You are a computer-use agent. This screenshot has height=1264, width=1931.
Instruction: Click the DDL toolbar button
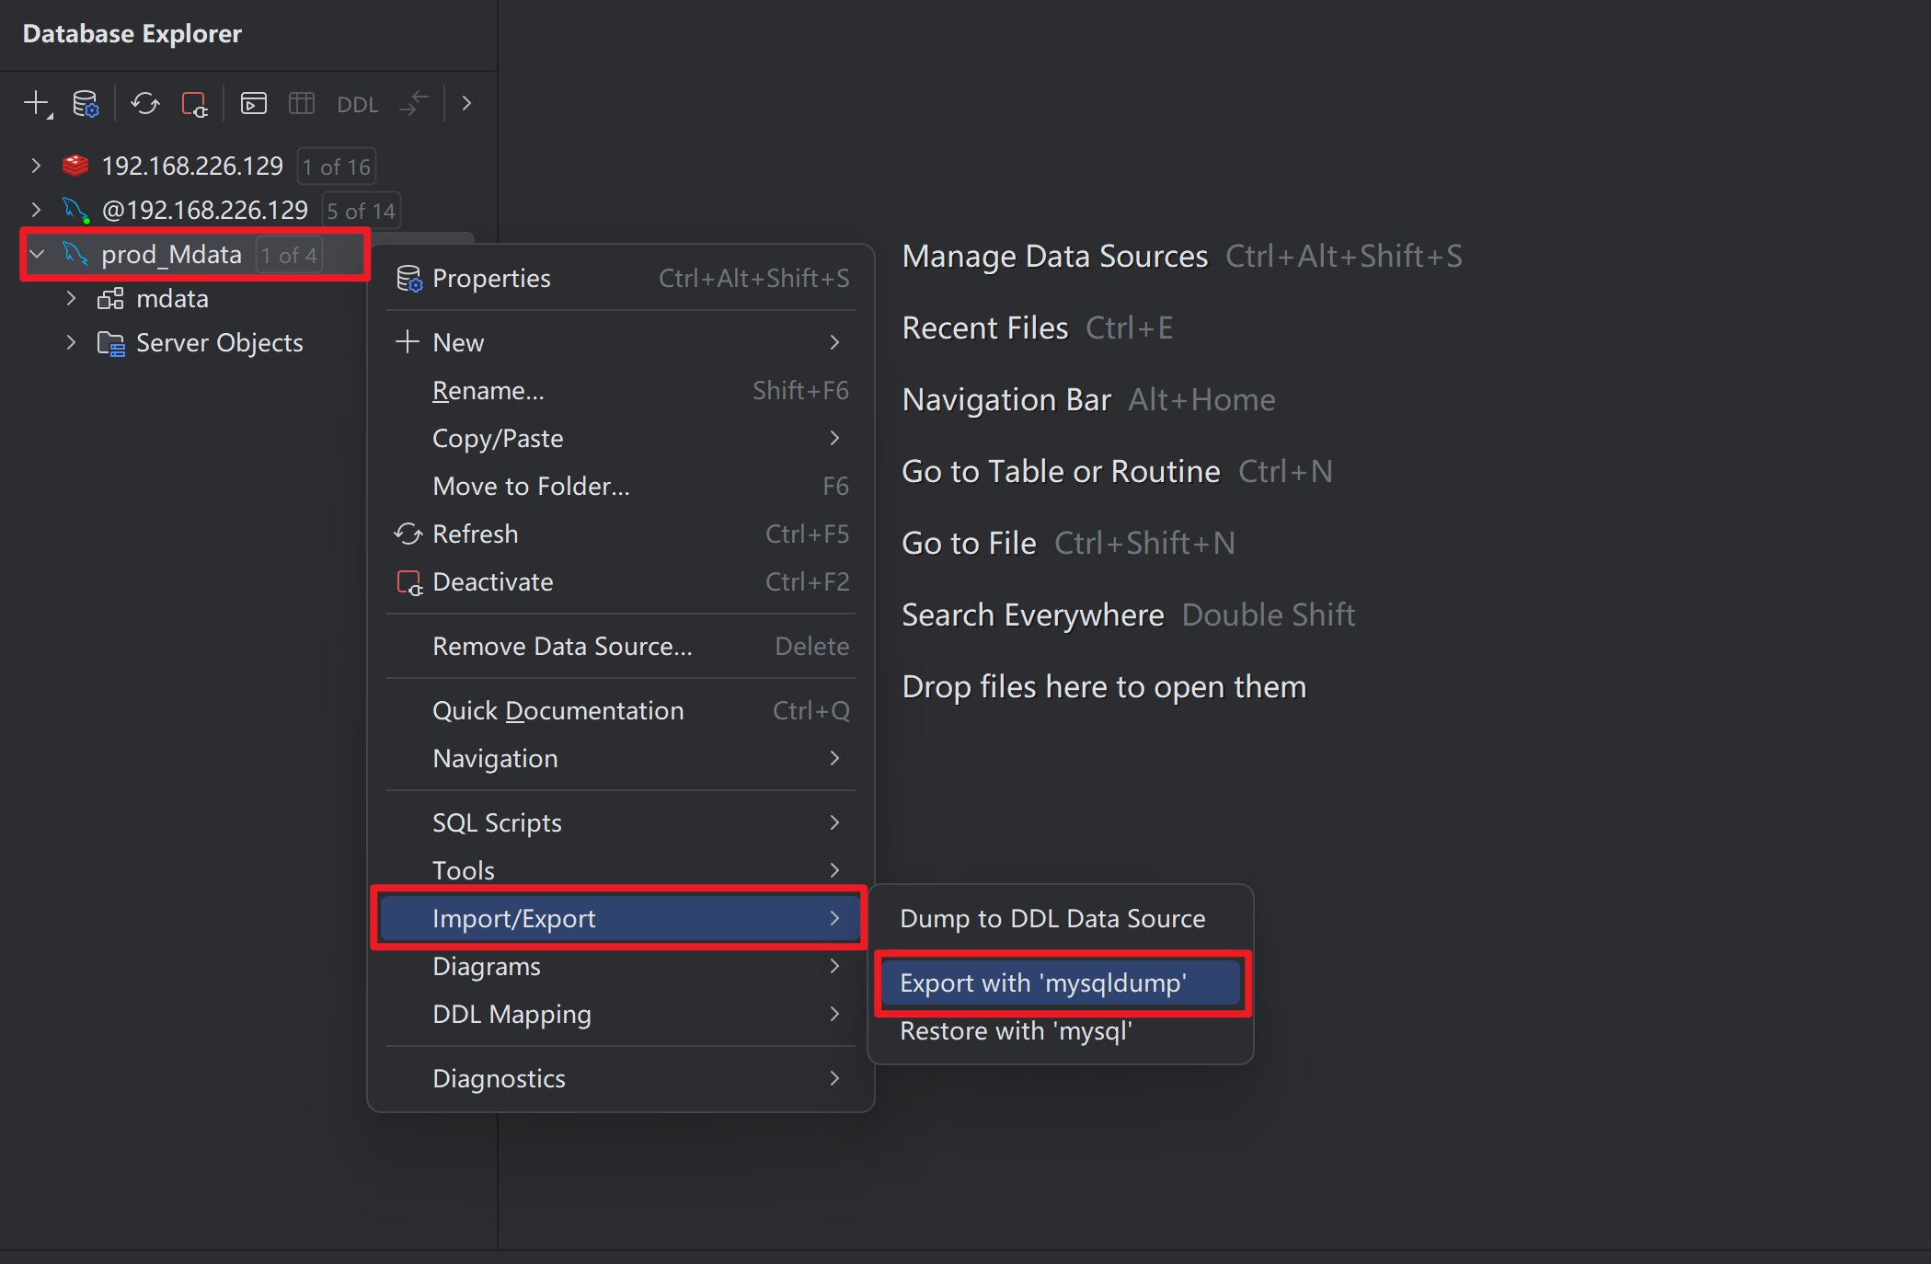click(357, 104)
